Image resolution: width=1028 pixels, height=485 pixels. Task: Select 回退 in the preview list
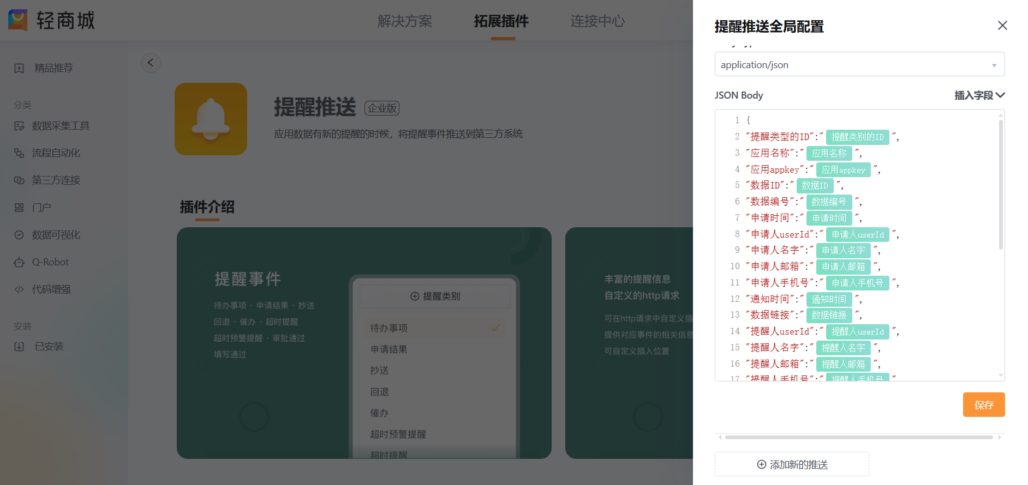[379, 392]
